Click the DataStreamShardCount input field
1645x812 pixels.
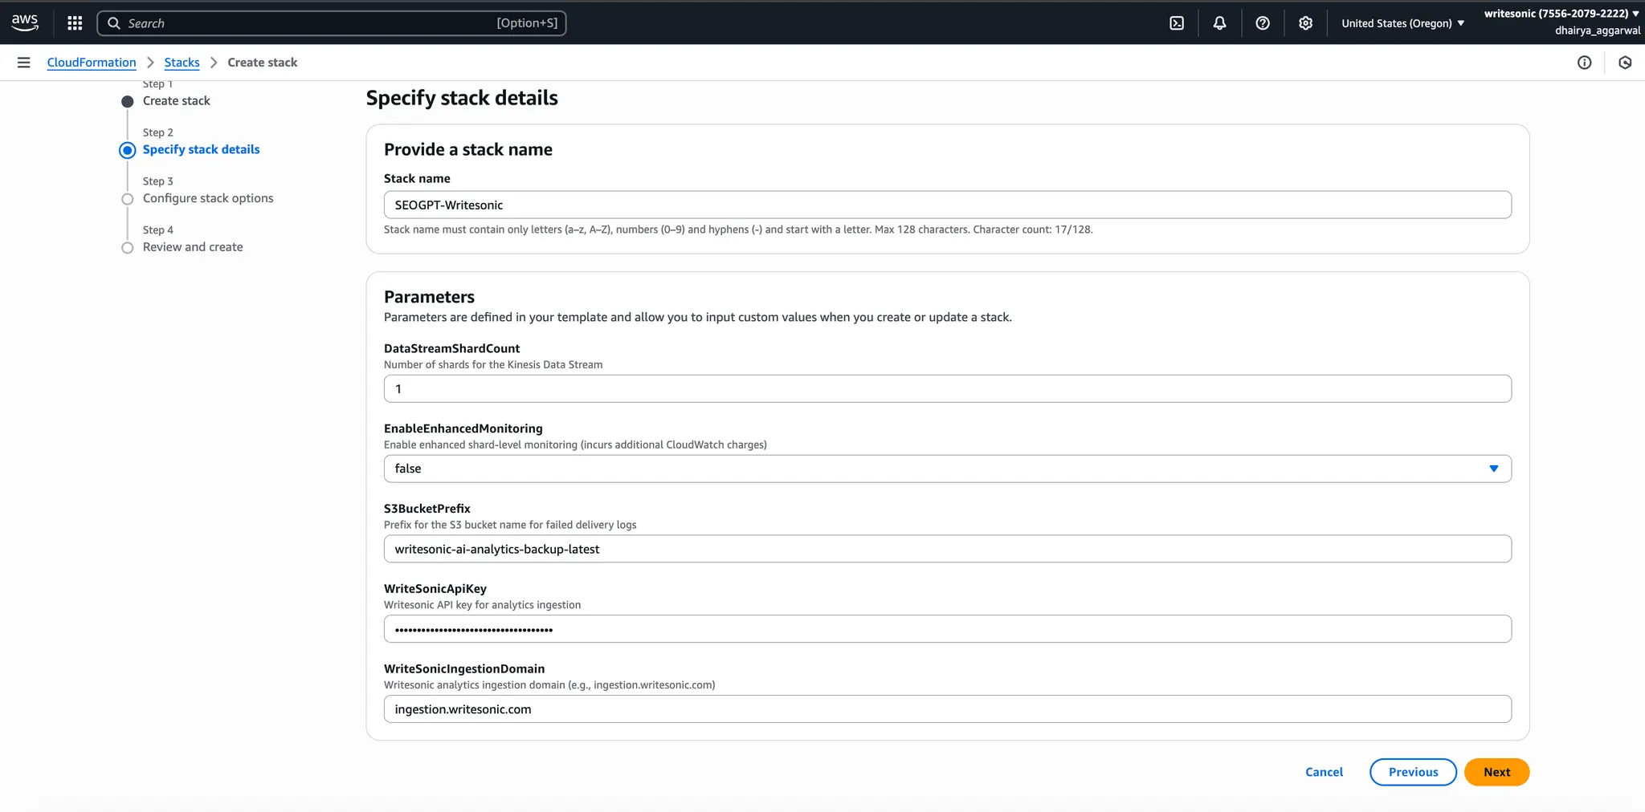click(947, 389)
